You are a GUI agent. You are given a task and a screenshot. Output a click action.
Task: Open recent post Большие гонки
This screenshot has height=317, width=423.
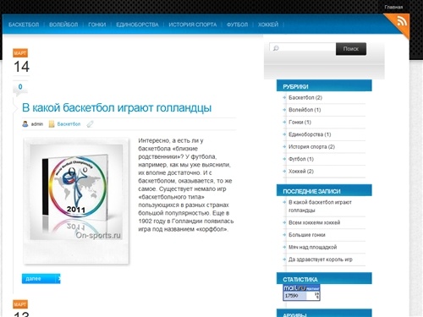click(307, 235)
